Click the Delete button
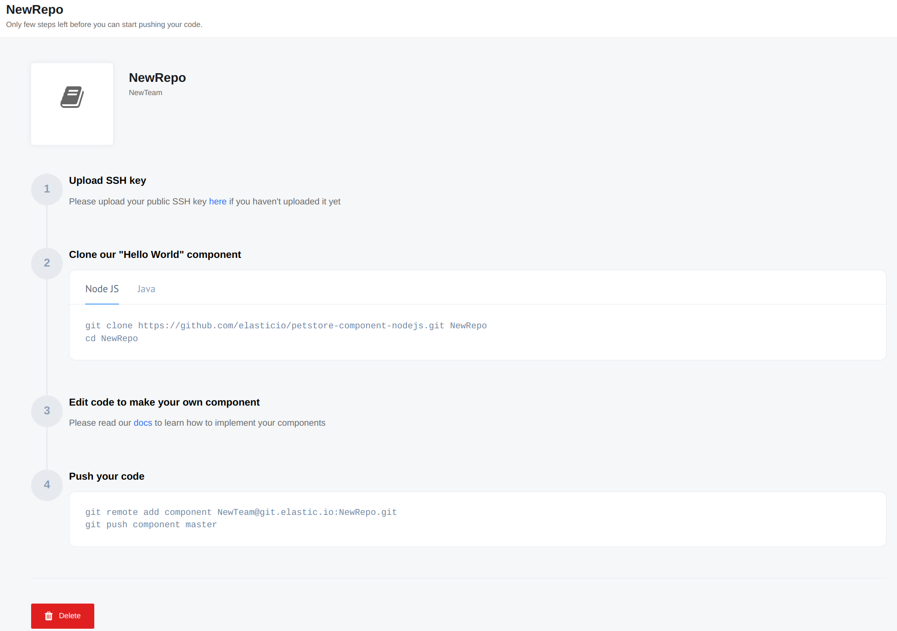Viewport: 897px width, 631px height. pyautogui.click(x=63, y=615)
